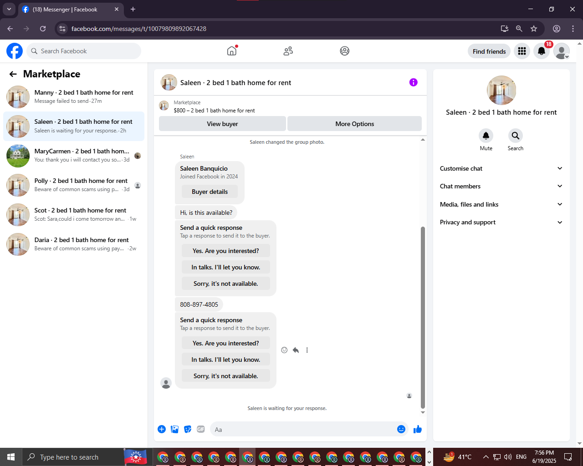React with the emoji smiley next to message
Viewport: 583px width, 466px height.
point(284,350)
